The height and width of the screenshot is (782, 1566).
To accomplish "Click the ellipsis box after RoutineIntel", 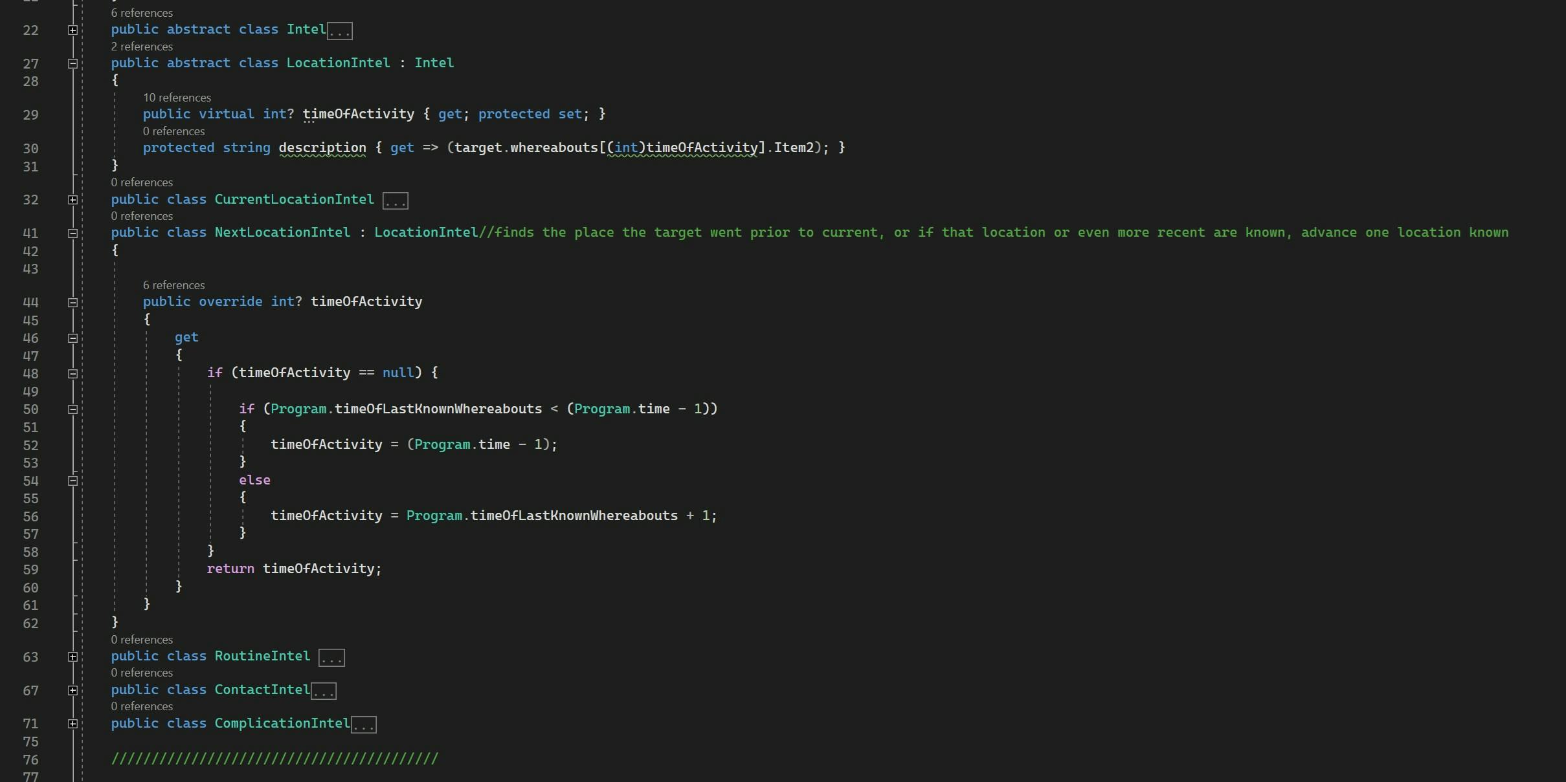I will click(x=331, y=658).
